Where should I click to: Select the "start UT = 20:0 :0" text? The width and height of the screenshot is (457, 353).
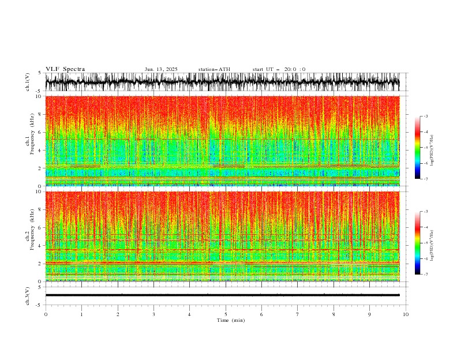pyautogui.click(x=279, y=69)
